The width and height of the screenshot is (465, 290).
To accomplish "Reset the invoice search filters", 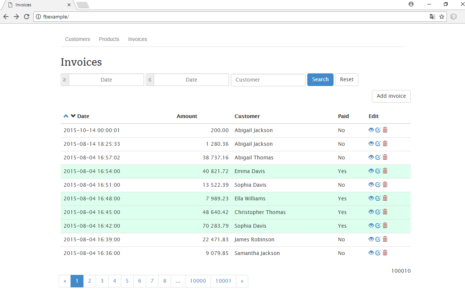I will 346,80.
